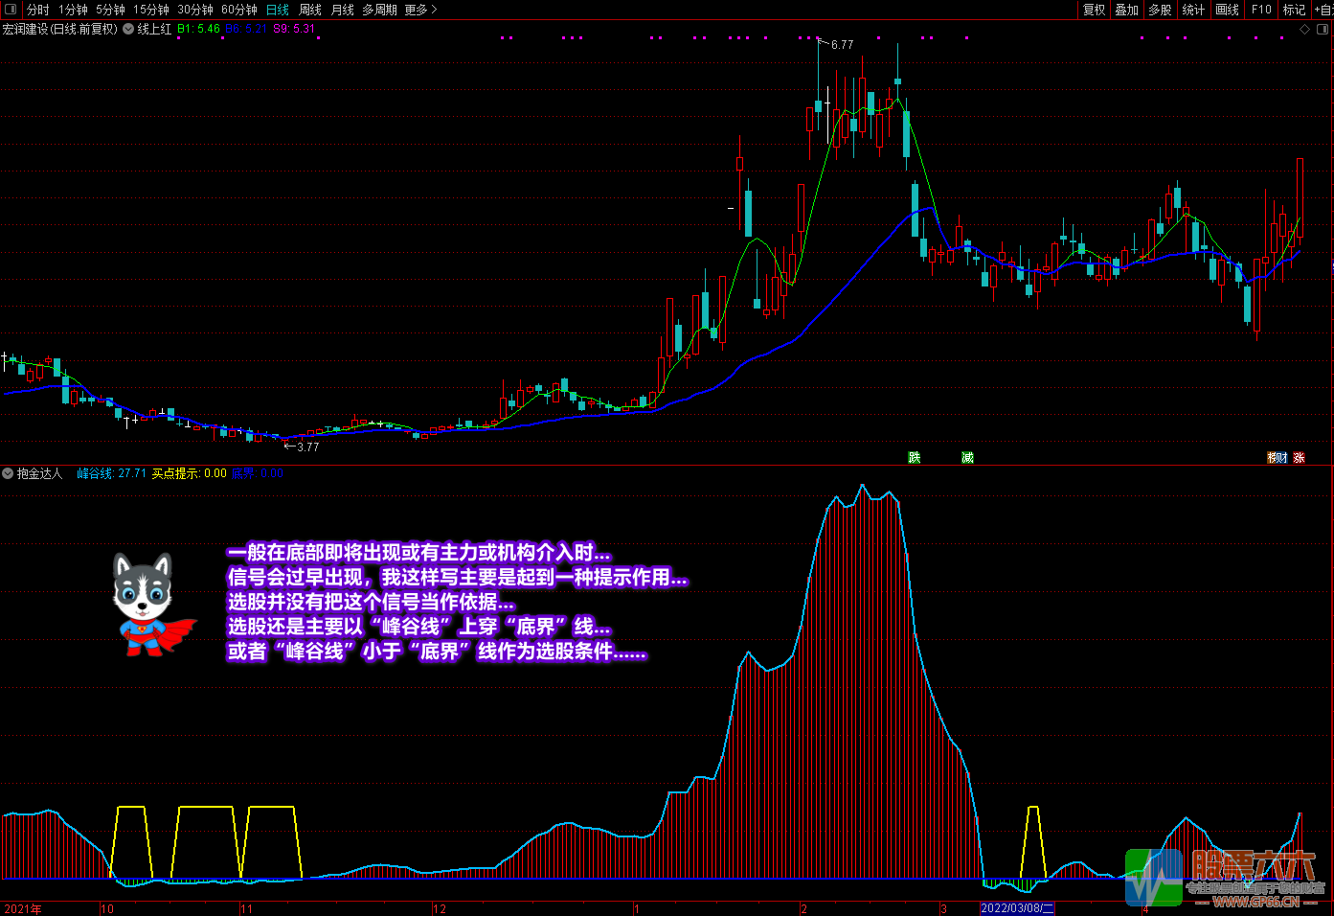Viewport: 1334px width, 916px height.
Task: Open the 画线 drawing tools
Action: pos(1227,10)
